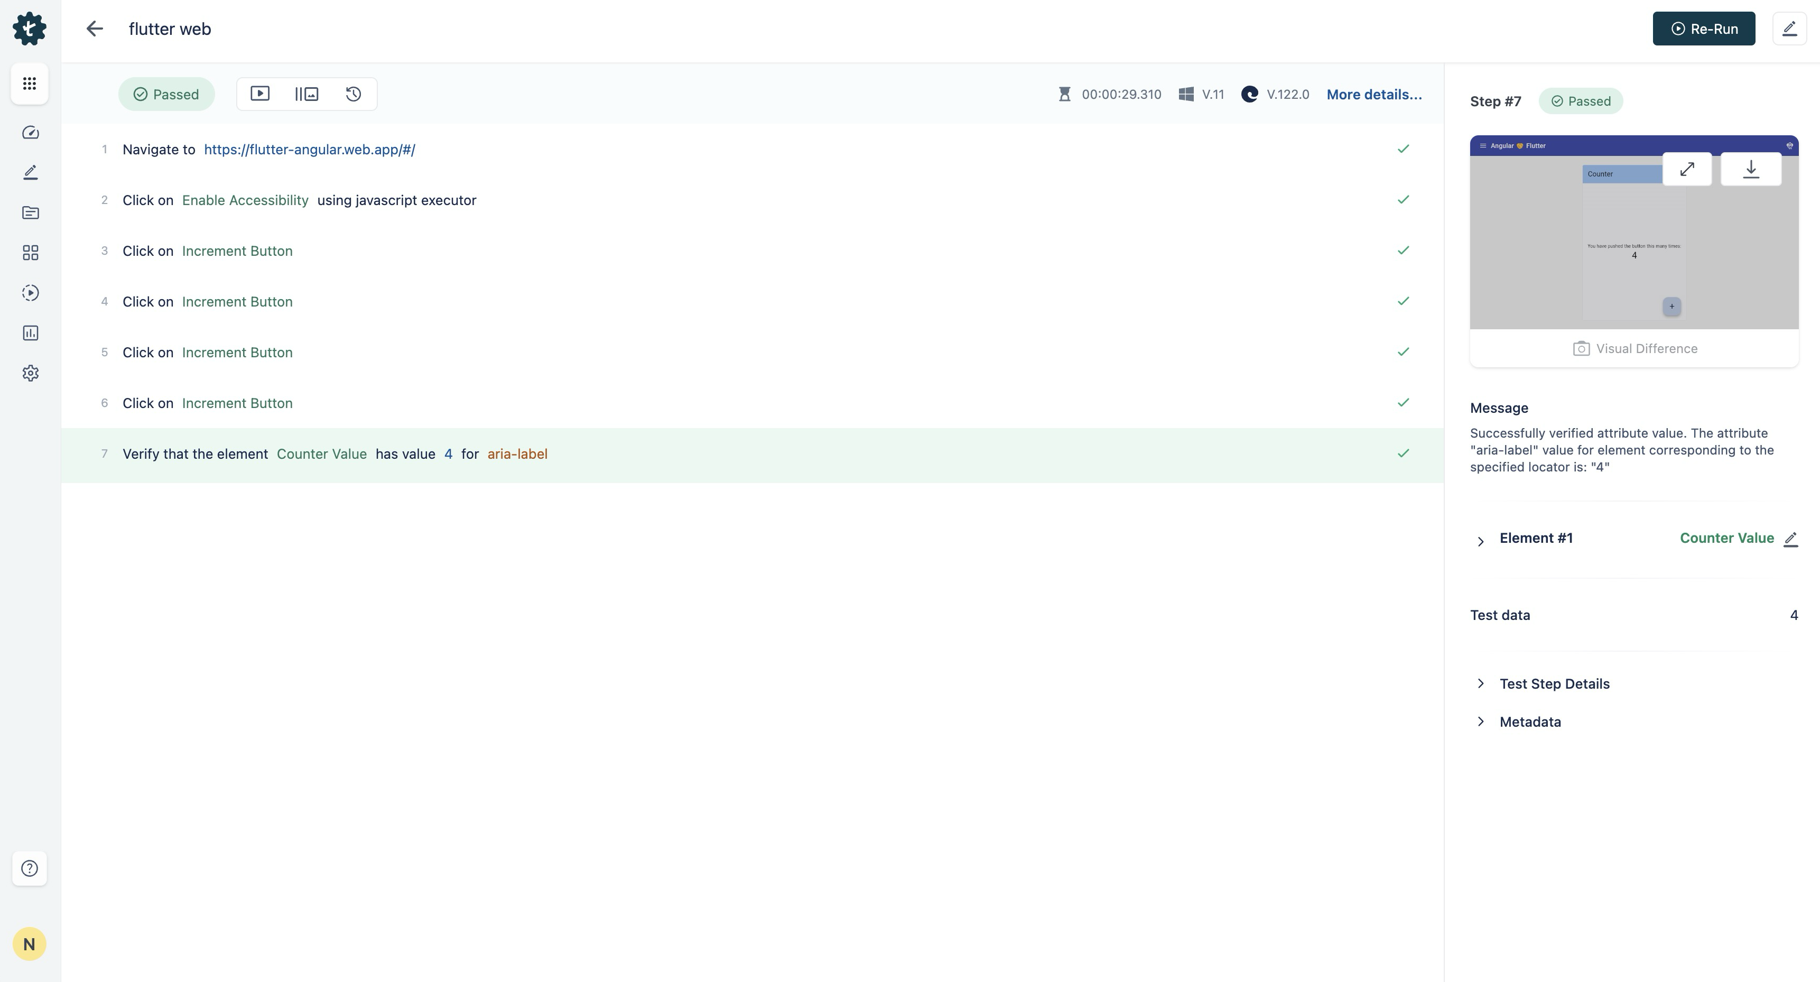Open the video playback view icon
The image size is (1820, 982).
(x=260, y=94)
